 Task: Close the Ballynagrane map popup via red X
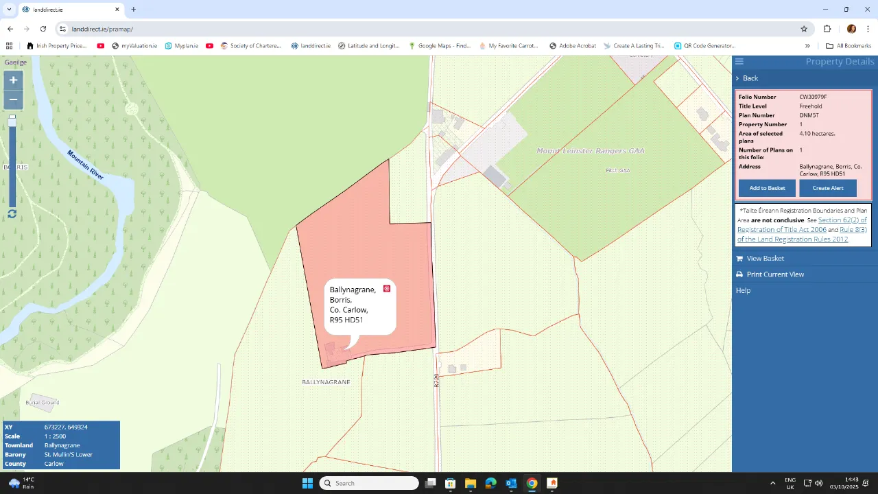386,288
